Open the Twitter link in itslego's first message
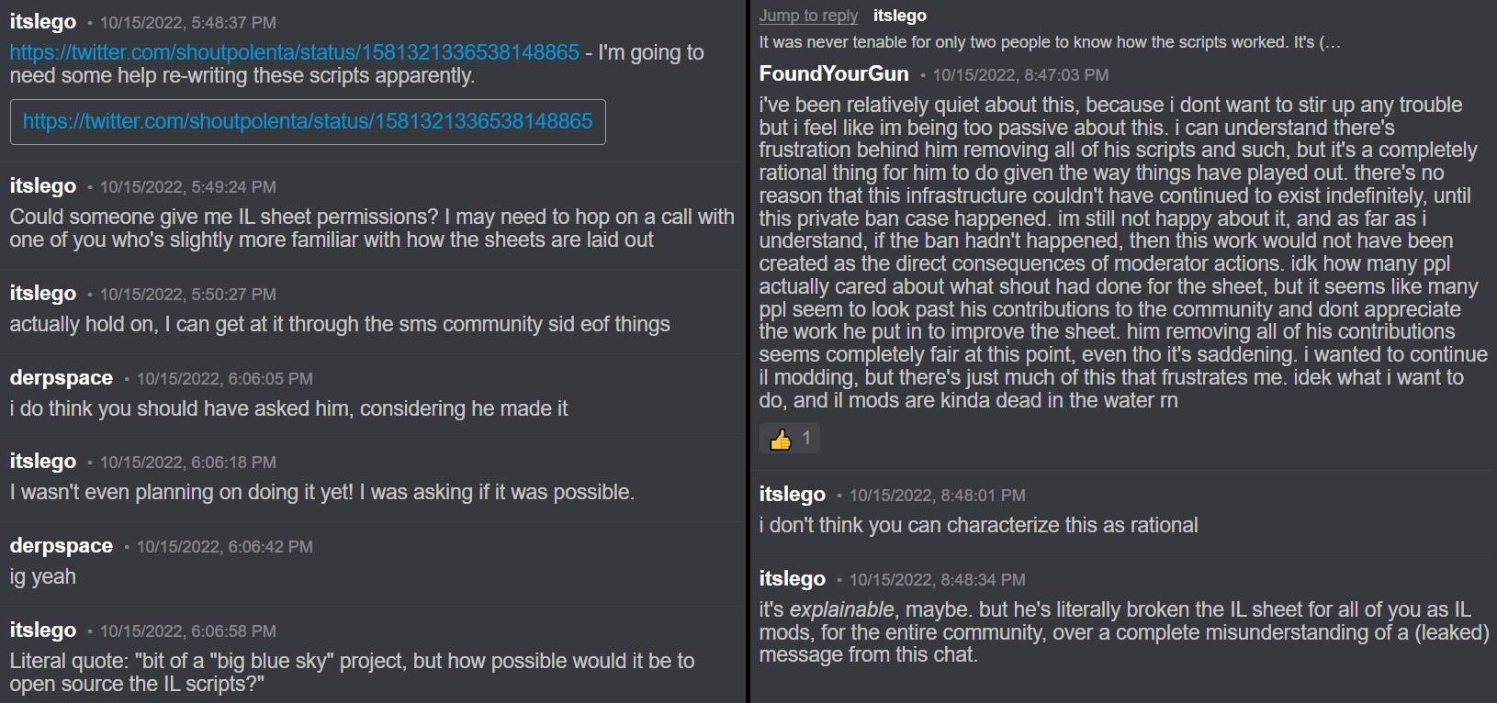Viewport: 1497px width, 703px height. coord(294,52)
